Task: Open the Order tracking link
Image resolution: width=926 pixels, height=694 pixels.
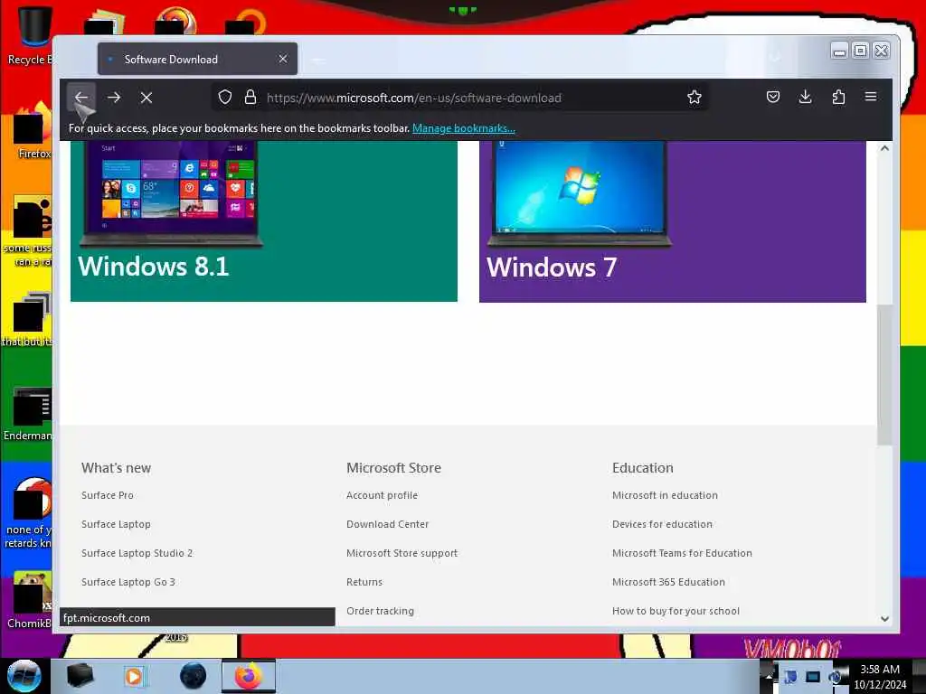Action: tap(381, 611)
